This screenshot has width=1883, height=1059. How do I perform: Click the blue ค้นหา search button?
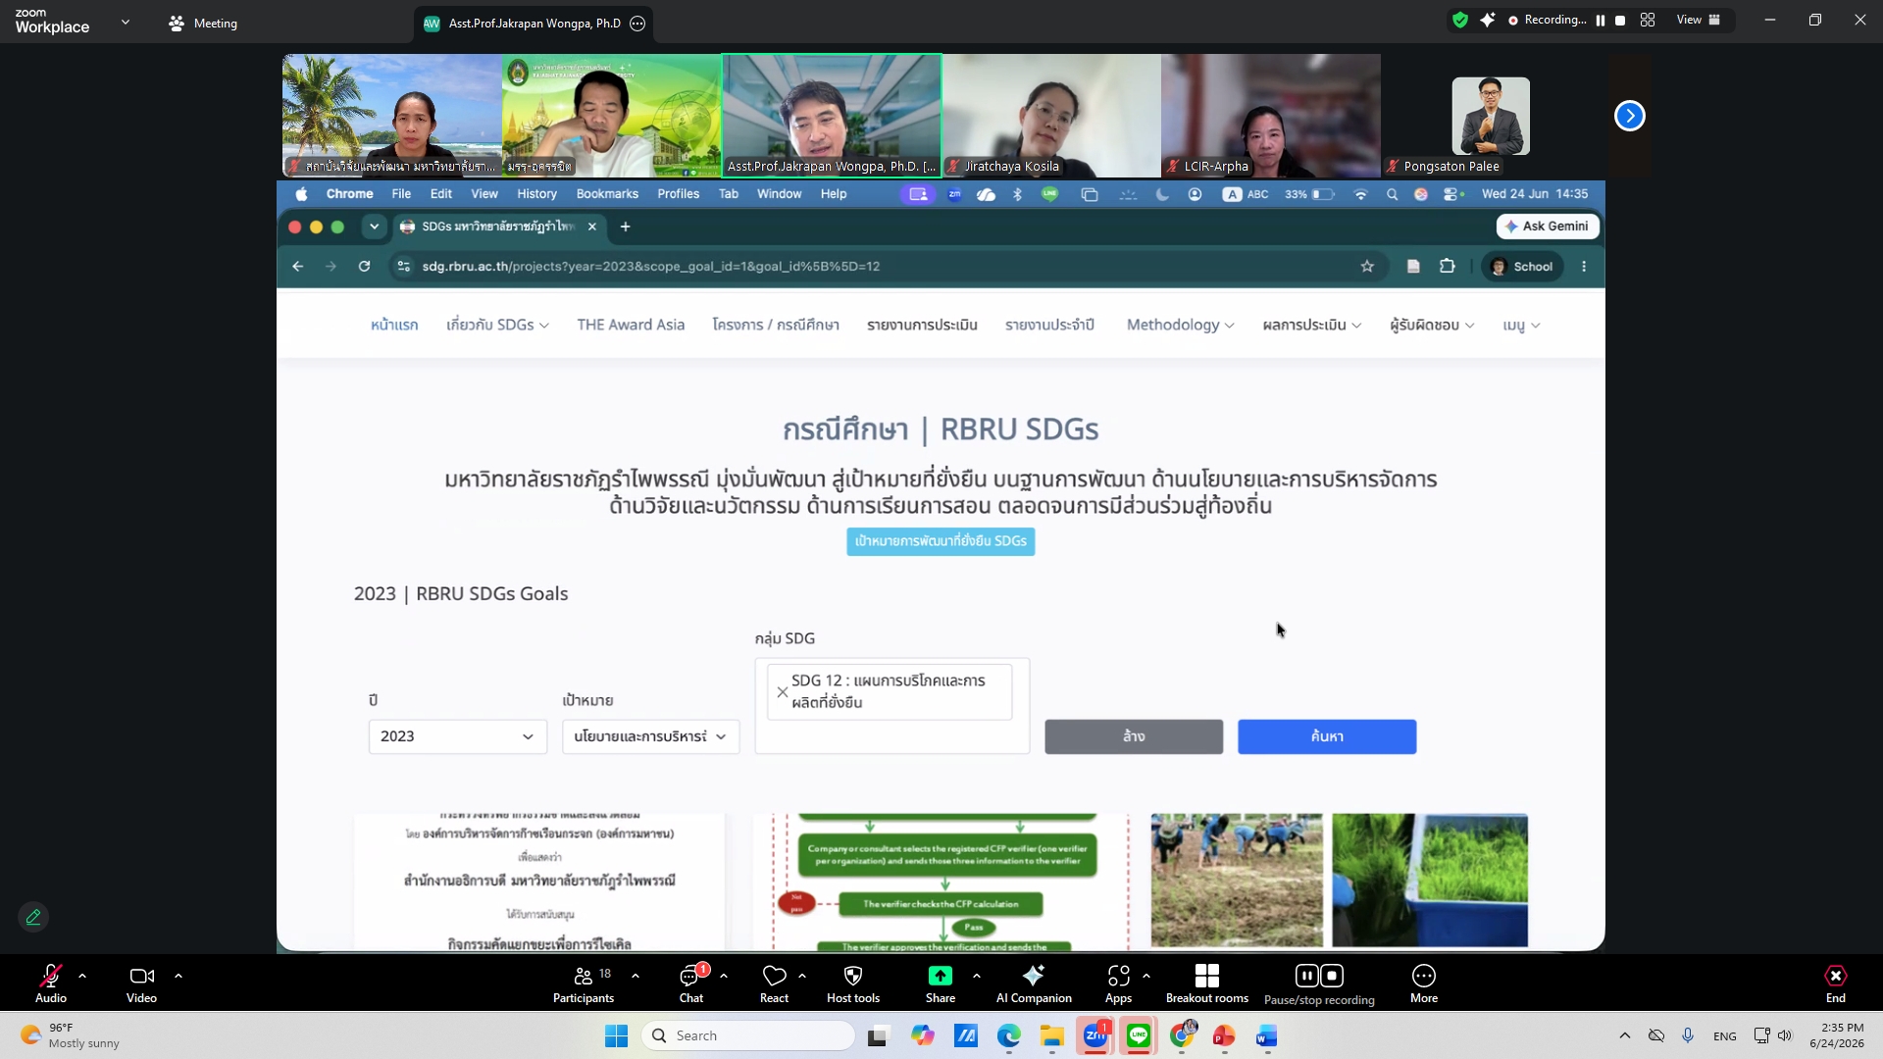pos(1327,736)
